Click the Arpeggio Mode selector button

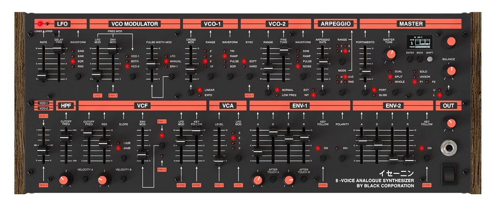[x=342, y=92]
